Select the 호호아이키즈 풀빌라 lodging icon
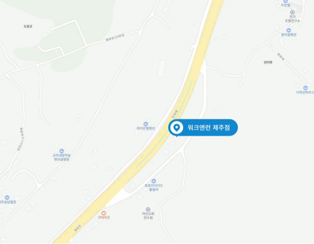This screenshot has width=314, height=244. [x=154, y=181]
